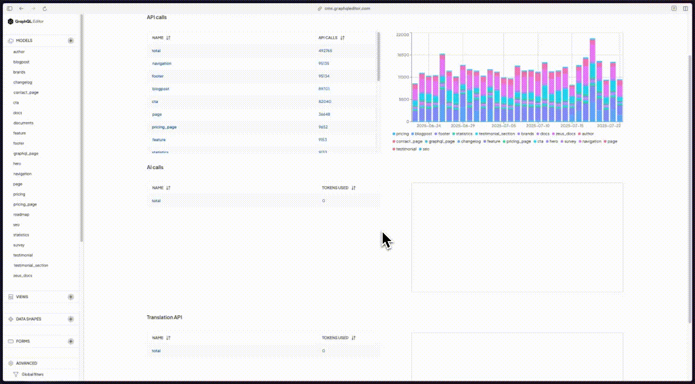Toggle the browser sidebar panel icon

(x=10, y=9)
